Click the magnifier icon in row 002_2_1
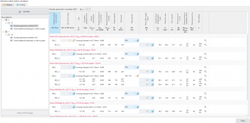The image size is (250, 123). coord(206,58)
